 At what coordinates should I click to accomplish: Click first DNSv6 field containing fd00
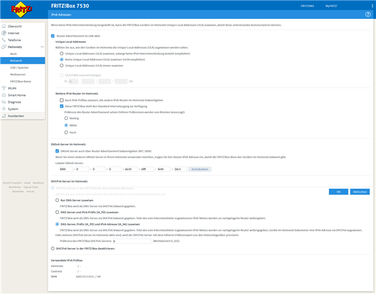(x=66, y=169)
